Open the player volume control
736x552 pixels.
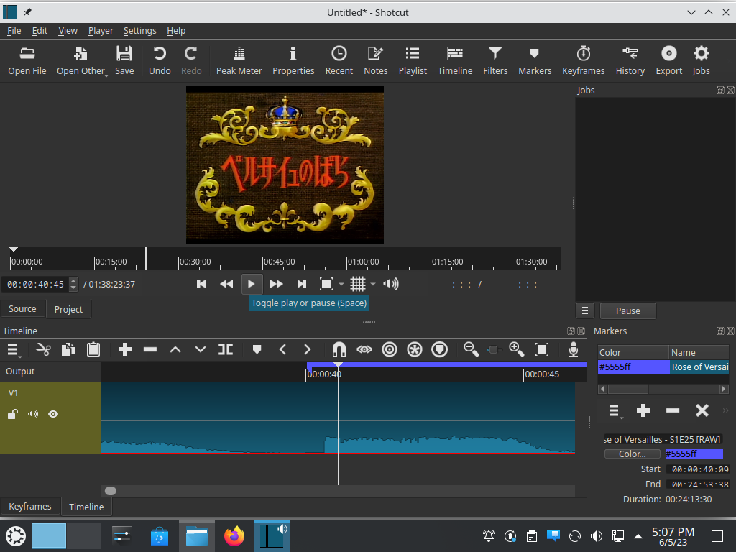click(390, 284)
